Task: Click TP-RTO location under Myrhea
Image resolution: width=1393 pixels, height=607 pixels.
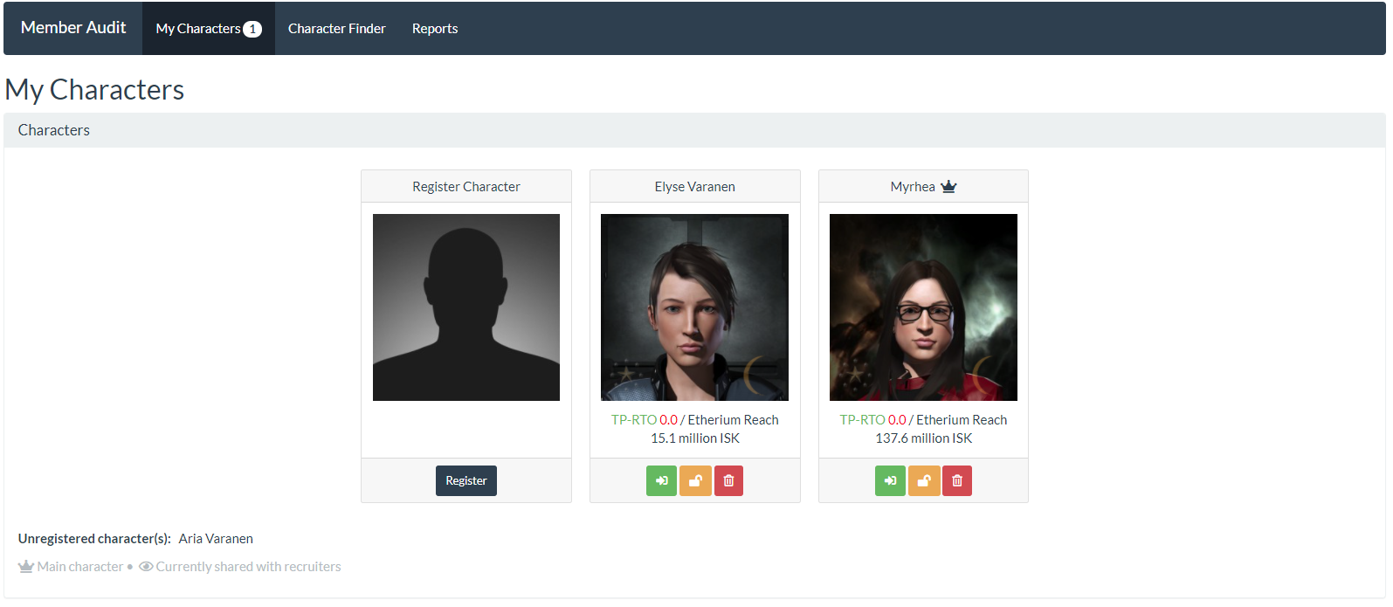Action: (x=863, y=419)
